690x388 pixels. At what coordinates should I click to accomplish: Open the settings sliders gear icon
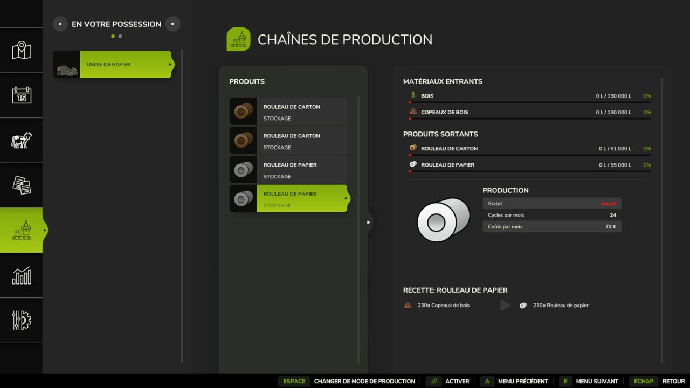pyautogui.click(x=22, y=320)
